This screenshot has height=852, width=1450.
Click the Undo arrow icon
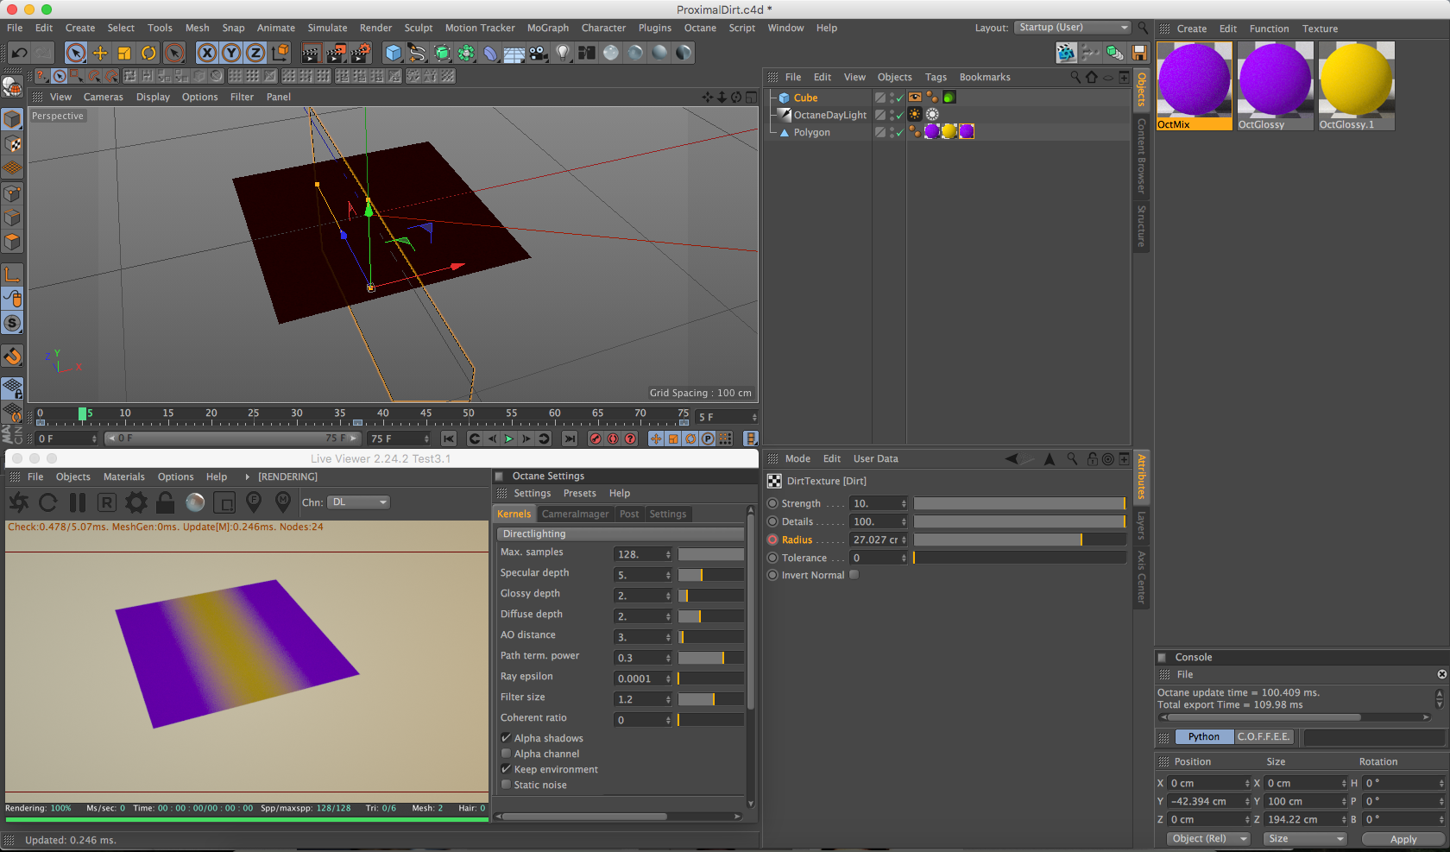click(19, 53)
